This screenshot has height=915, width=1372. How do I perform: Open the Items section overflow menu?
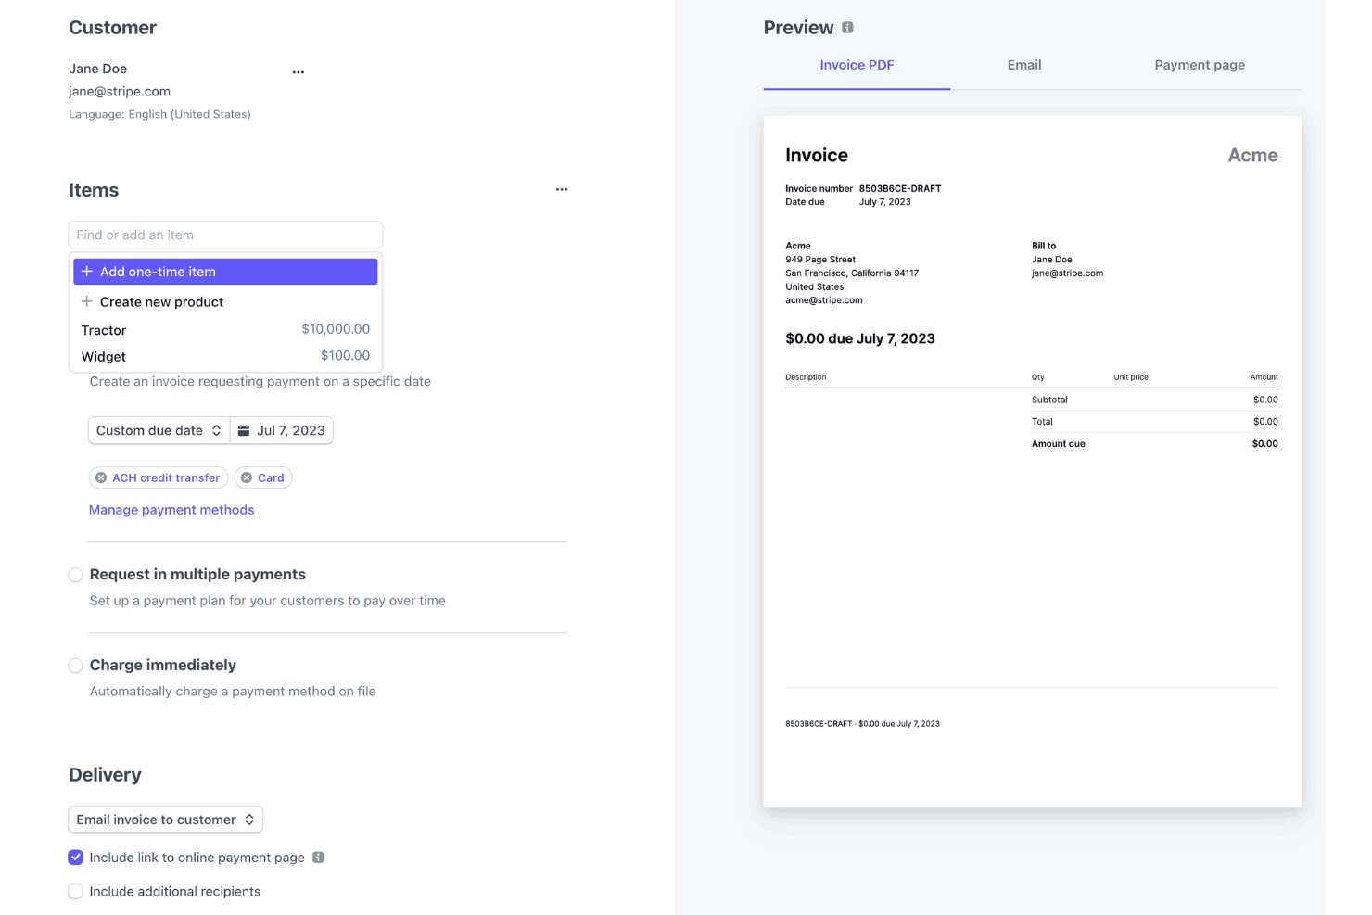pos(562,189)
